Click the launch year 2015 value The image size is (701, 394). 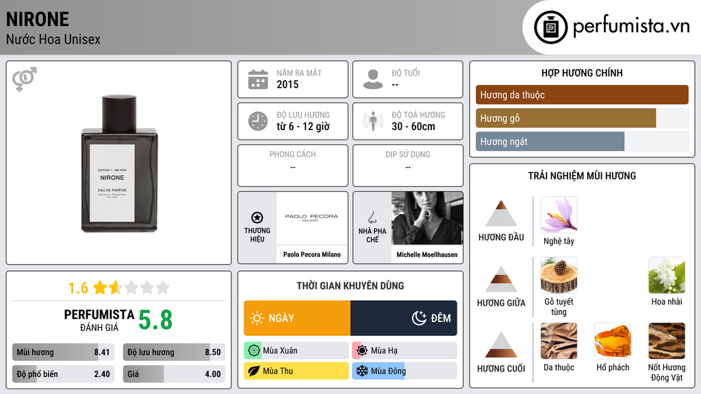point(288,84)
